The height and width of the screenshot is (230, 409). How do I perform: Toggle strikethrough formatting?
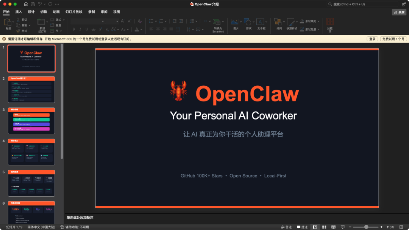(94, 30)
